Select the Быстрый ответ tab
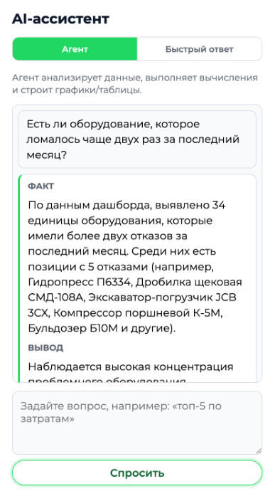The width and height of the screenshot is (275, 496). (x=199, y=49)
